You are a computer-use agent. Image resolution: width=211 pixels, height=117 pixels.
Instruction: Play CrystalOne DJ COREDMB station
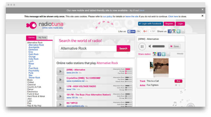pos(61,80)
